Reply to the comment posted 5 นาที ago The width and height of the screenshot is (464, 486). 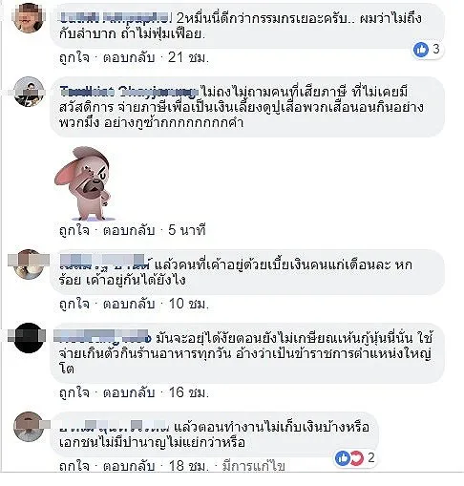click(x=129, y=230)
